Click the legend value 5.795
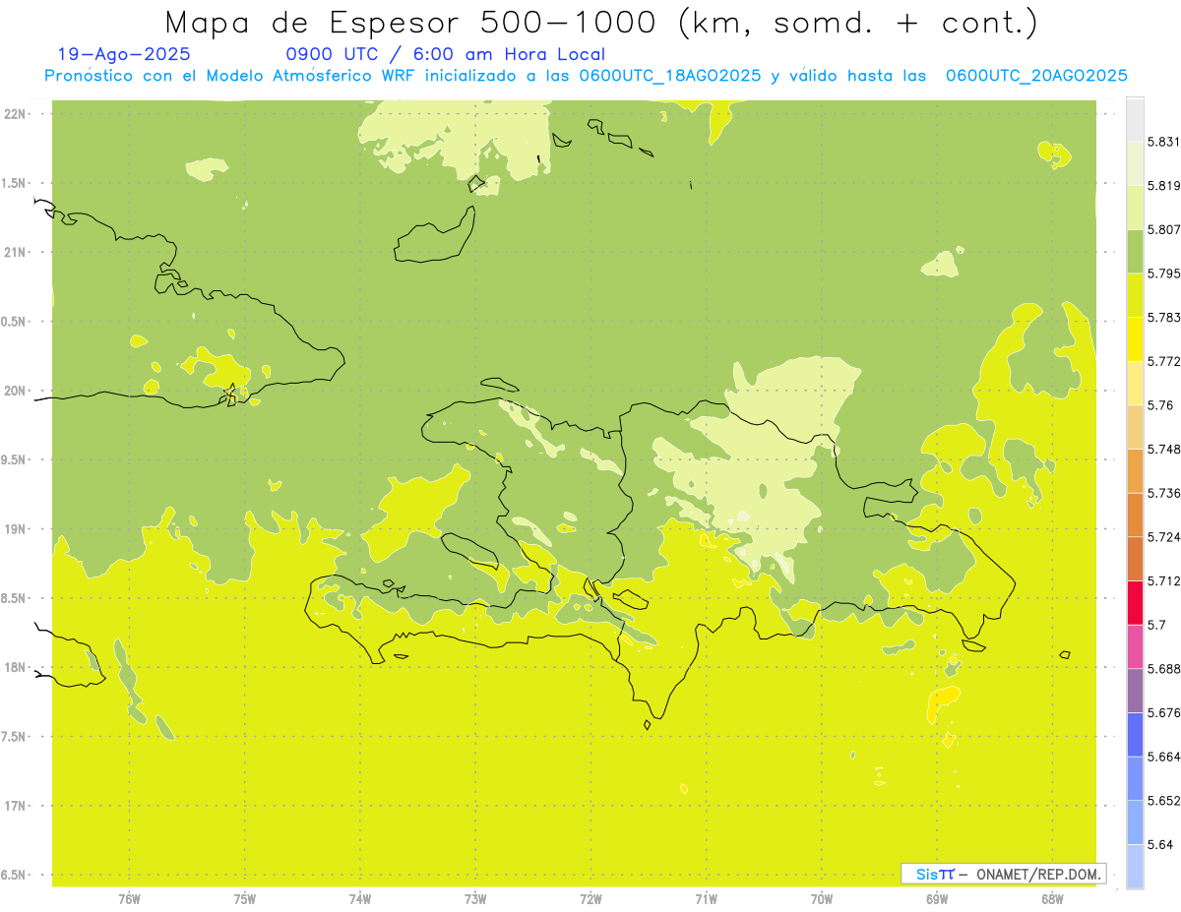 tap(1163, 274)
